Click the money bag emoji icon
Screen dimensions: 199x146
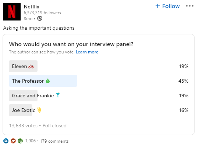48,81
